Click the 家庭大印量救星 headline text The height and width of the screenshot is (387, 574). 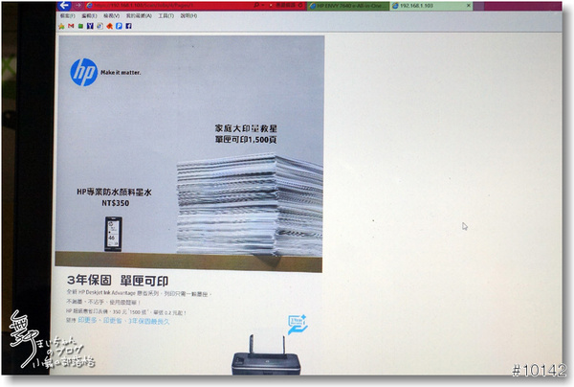(x=246, y=128)
